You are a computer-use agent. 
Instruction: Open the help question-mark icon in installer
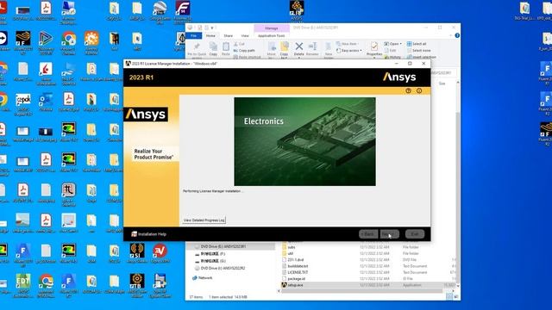click(x=408, y=90)
